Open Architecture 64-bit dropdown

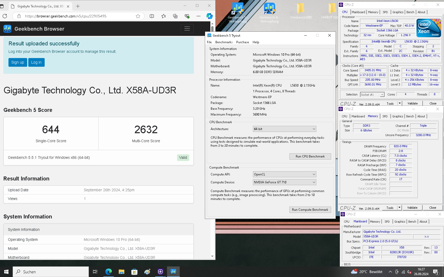(284, 129)
